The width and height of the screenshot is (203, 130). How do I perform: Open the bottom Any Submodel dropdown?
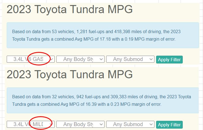[130, 124]
